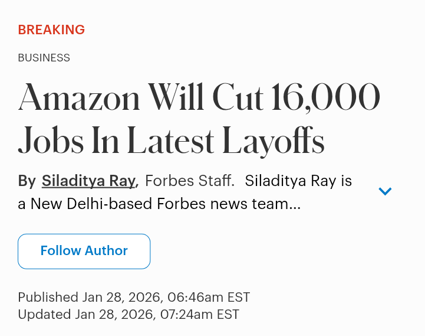
Task: Click the Follow Author button
Action: tap(84, 251)
